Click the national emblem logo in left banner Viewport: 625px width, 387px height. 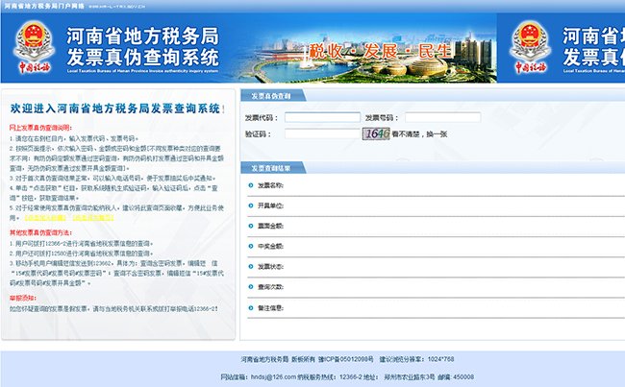pos(34,47)
